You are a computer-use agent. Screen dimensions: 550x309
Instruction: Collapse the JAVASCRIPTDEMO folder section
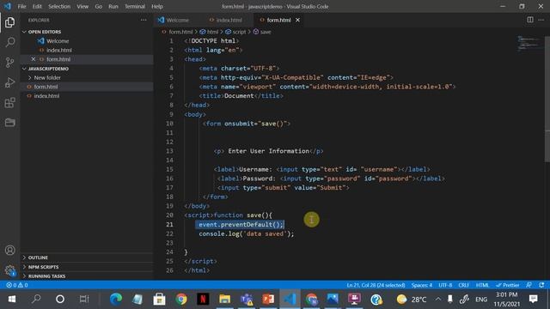coord(48,69)
